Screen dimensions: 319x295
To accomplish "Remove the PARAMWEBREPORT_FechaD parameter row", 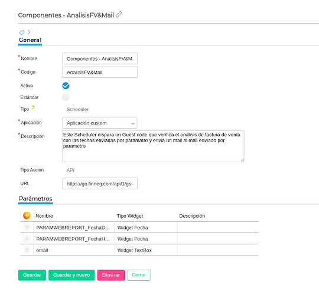I will (27, 227).
